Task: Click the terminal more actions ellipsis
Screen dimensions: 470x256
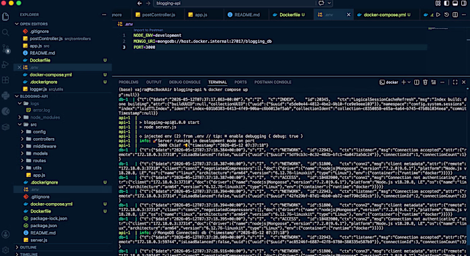Action: (442, 82)
